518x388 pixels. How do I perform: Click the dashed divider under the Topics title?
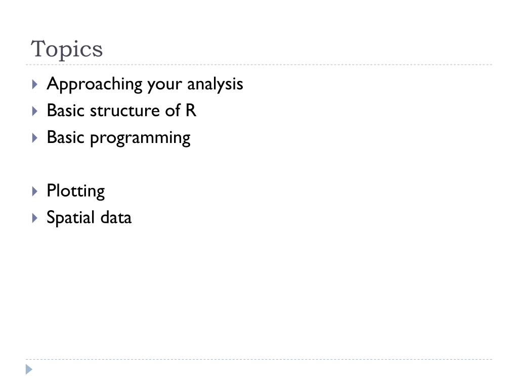(x=259, y=65)
